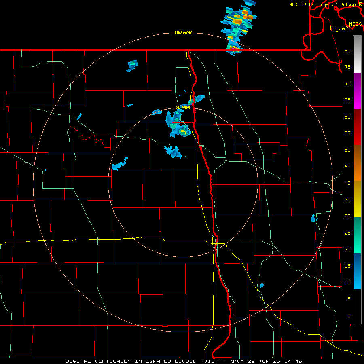Click the '80' value on the scale
364x364 pixels.
(x=347, y=51)
